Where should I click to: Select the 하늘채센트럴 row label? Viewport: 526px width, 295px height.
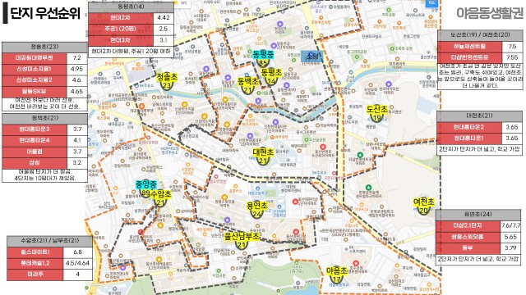click(x=469, y=47)
